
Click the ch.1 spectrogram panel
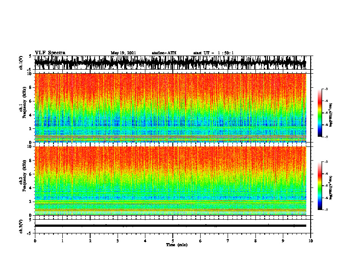(x=171, y=108)
